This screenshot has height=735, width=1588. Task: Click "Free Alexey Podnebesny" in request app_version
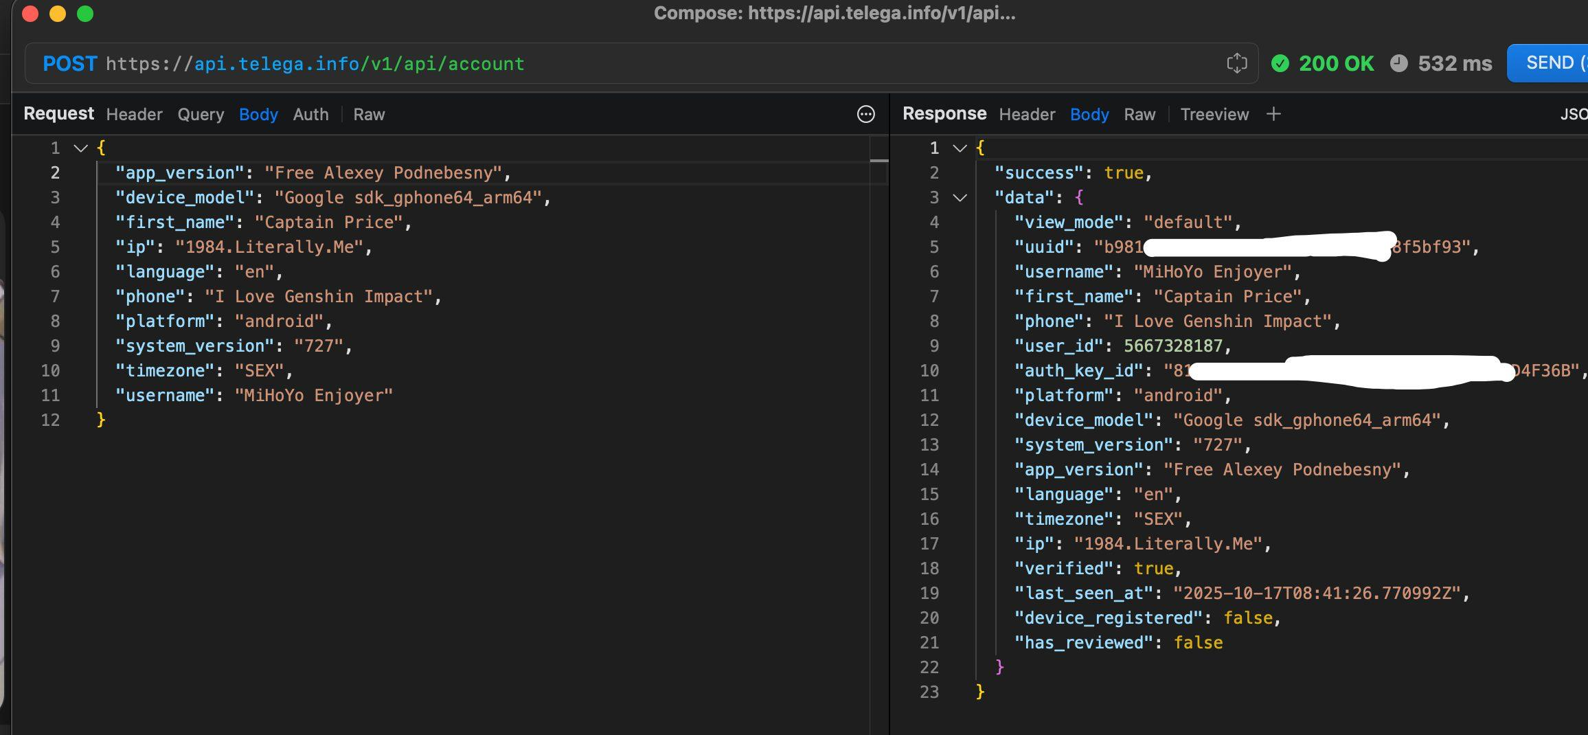[x=383, y=173]
